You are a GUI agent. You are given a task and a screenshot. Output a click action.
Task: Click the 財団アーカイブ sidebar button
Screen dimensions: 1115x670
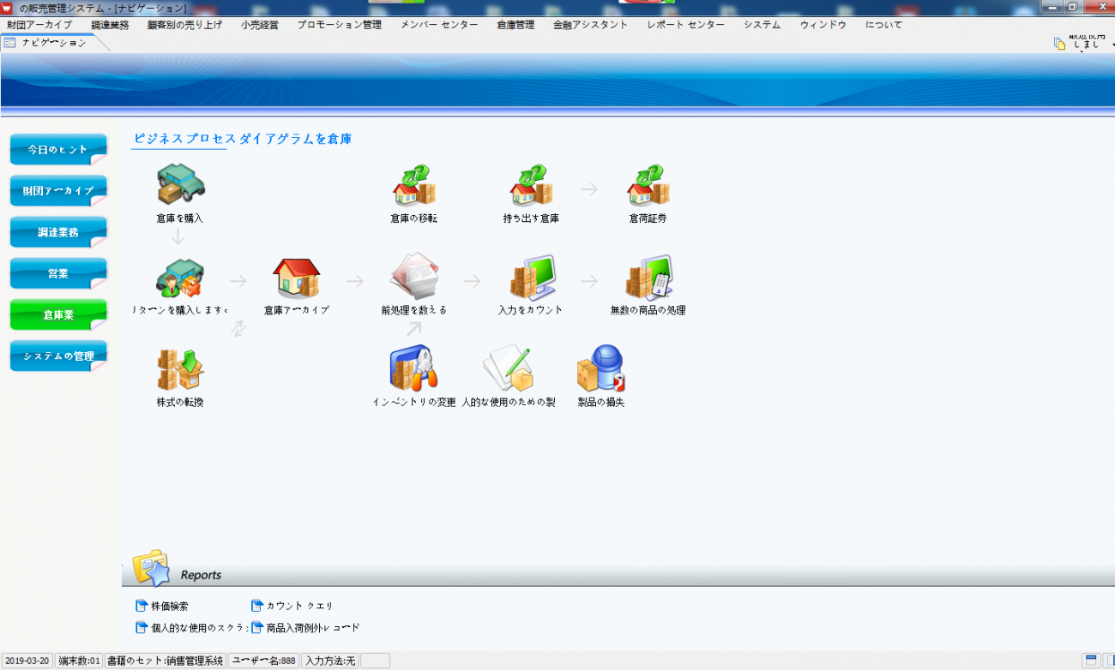(58, 190)
